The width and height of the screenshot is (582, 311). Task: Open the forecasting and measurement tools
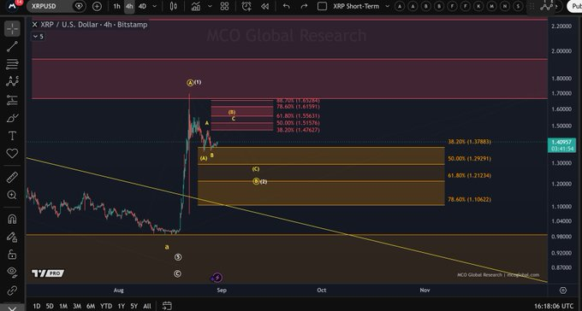(x=12, y=100)
